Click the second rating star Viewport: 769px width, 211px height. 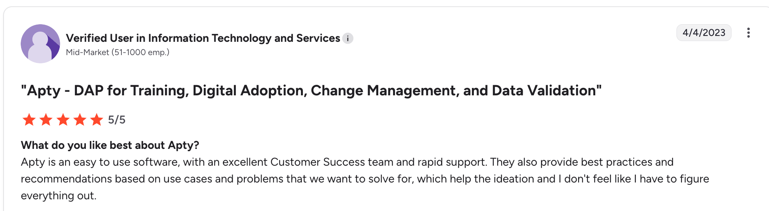[x=46, y=120]
